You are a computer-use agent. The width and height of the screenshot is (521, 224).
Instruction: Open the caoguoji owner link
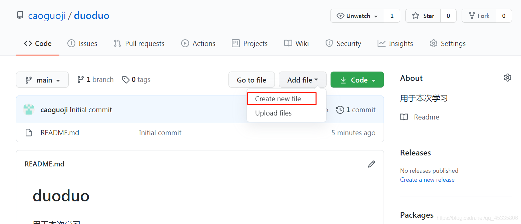click(x=47, y=16)
